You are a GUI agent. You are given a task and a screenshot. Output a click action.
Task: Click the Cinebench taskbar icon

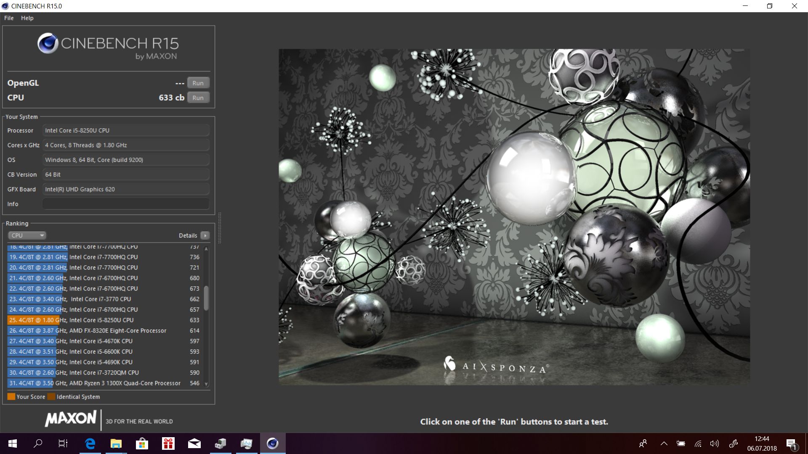(x=273, y=443)
